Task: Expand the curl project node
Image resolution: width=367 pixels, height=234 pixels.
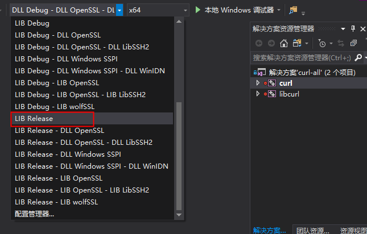Action: [x=258, y=83]
